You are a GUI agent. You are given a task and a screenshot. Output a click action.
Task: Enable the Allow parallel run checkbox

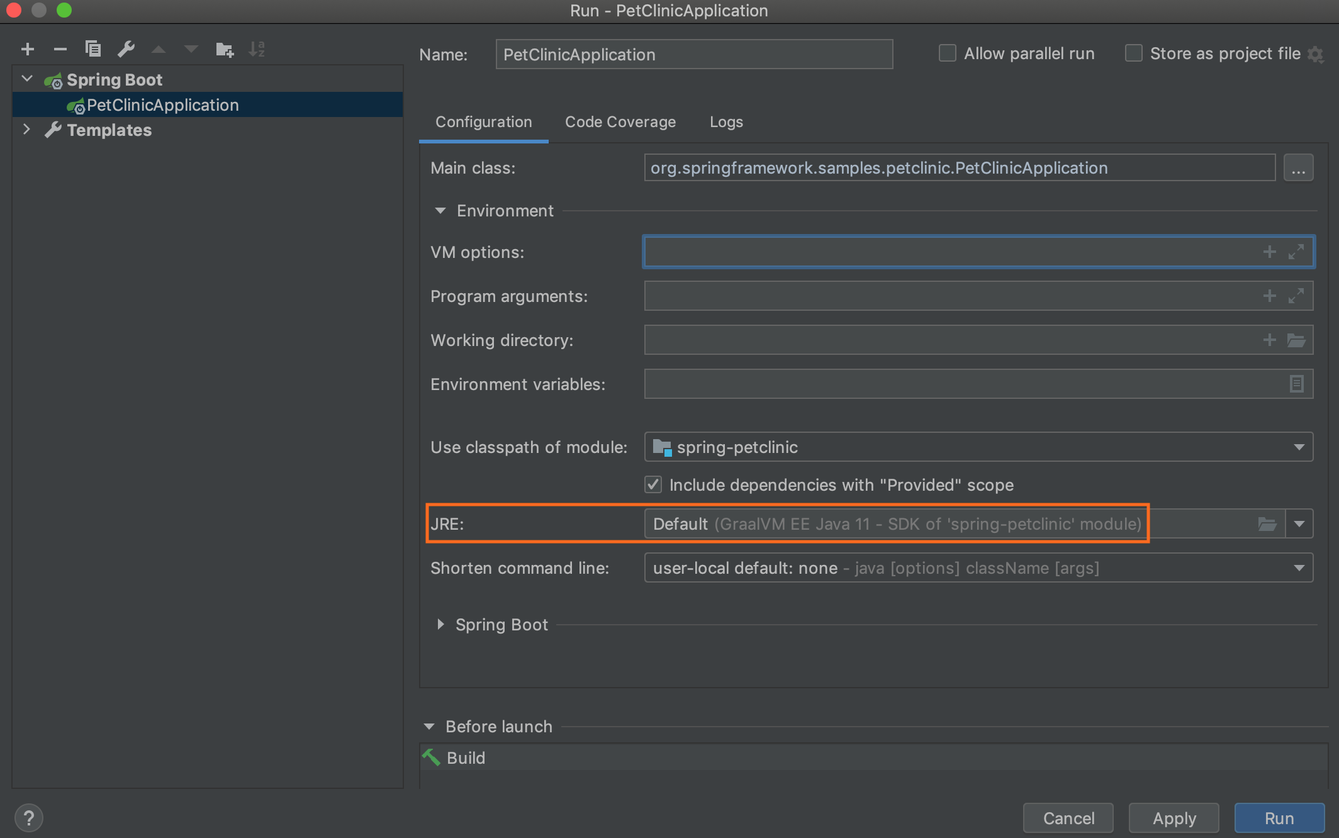pos(947,53)
